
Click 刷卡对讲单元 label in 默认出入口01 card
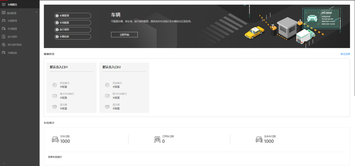67,94
